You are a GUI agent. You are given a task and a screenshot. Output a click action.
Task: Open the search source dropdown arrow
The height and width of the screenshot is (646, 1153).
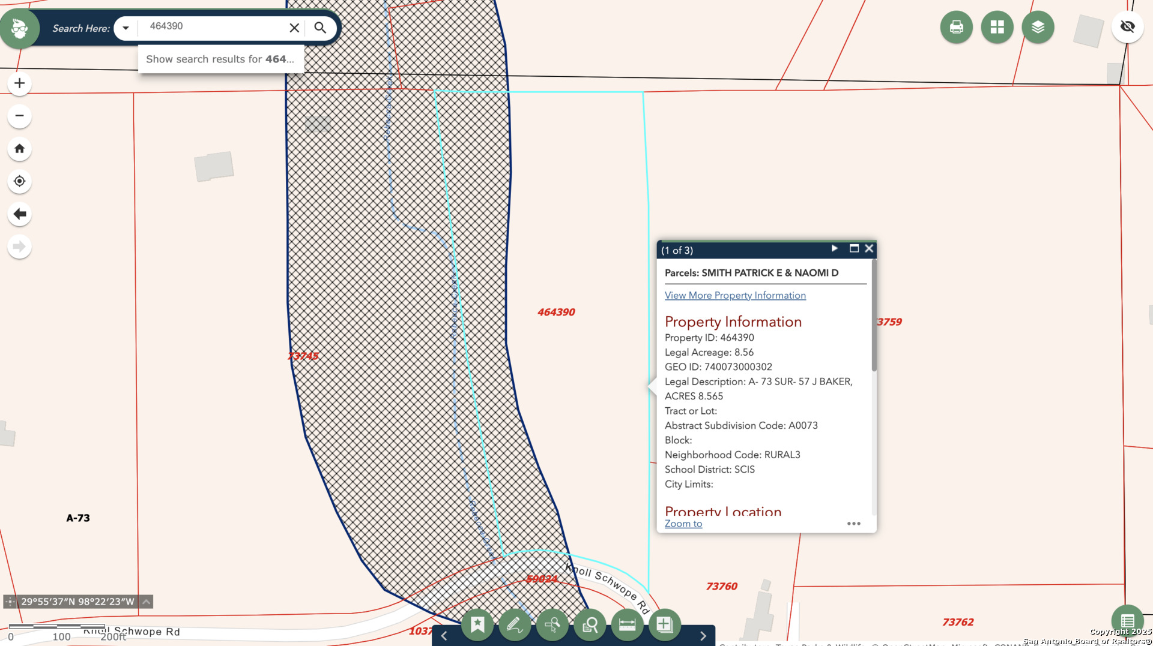tap(126, 28)
